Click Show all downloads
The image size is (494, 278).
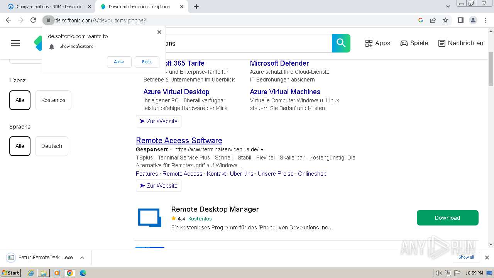pos(466,258)
